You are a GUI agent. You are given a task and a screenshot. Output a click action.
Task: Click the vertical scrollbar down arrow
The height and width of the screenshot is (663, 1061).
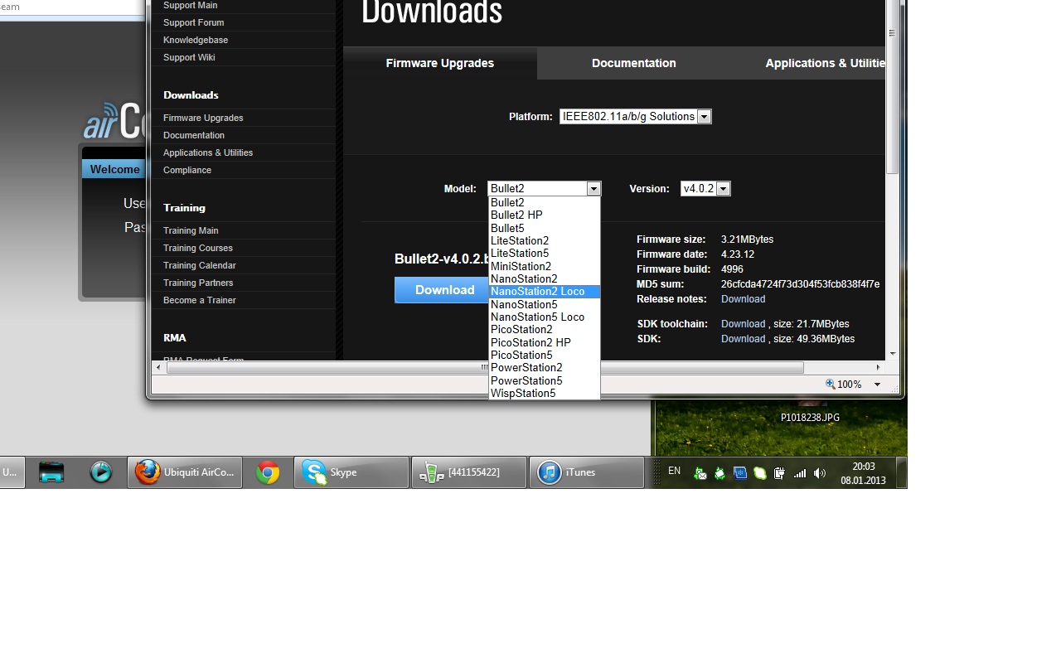(x=893, y=354)
